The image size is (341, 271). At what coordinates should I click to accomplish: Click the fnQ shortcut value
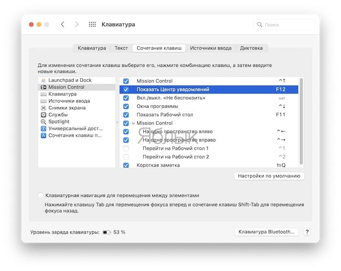click(x=281, y=165)
